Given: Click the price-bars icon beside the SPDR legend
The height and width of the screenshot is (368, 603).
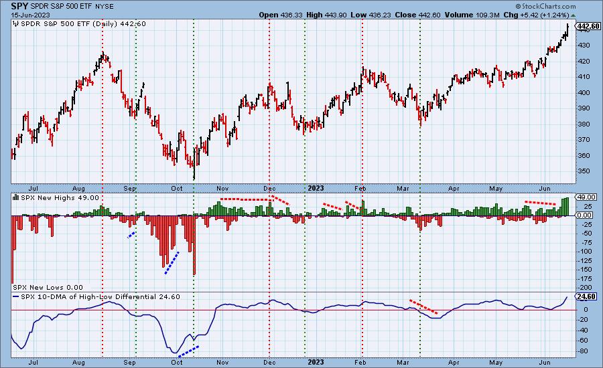Looking at the screenshot, I should click(x=16, y=24).
